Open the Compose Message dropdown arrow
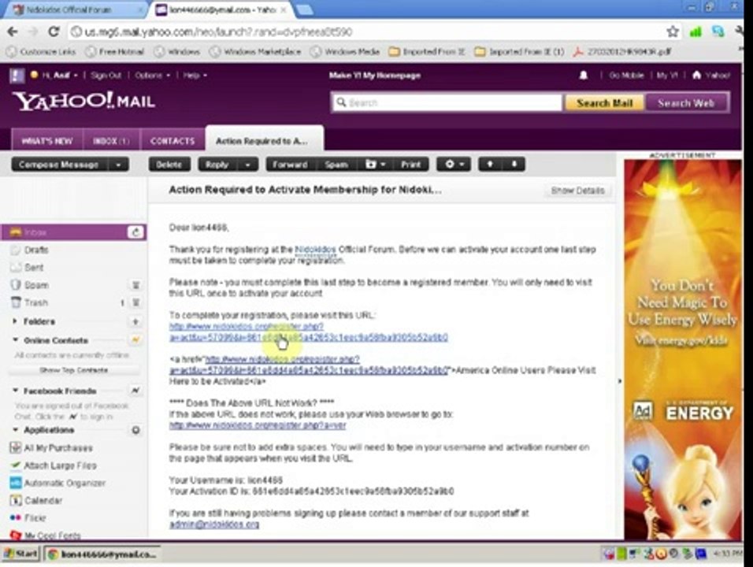This screenshot has height=567, width=753. [118, 165]
